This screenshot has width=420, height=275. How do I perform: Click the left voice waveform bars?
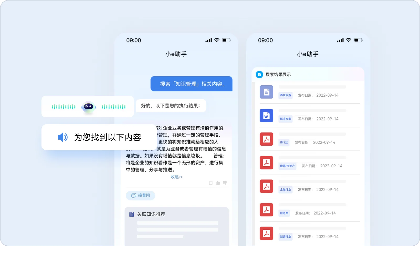click(x=64, y=107)
